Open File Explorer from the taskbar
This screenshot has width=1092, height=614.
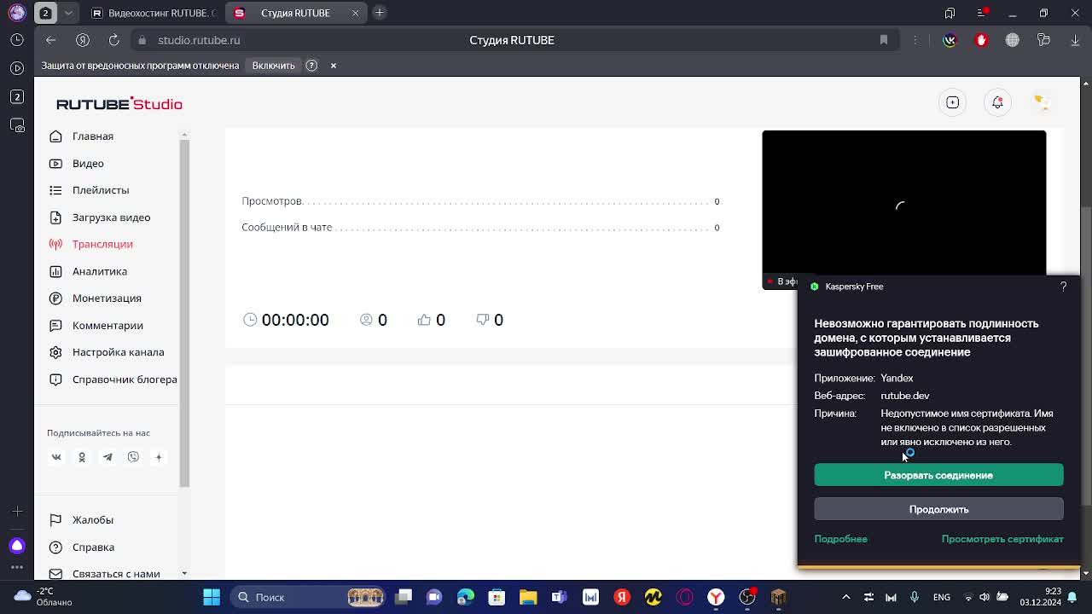coord(528,597)
